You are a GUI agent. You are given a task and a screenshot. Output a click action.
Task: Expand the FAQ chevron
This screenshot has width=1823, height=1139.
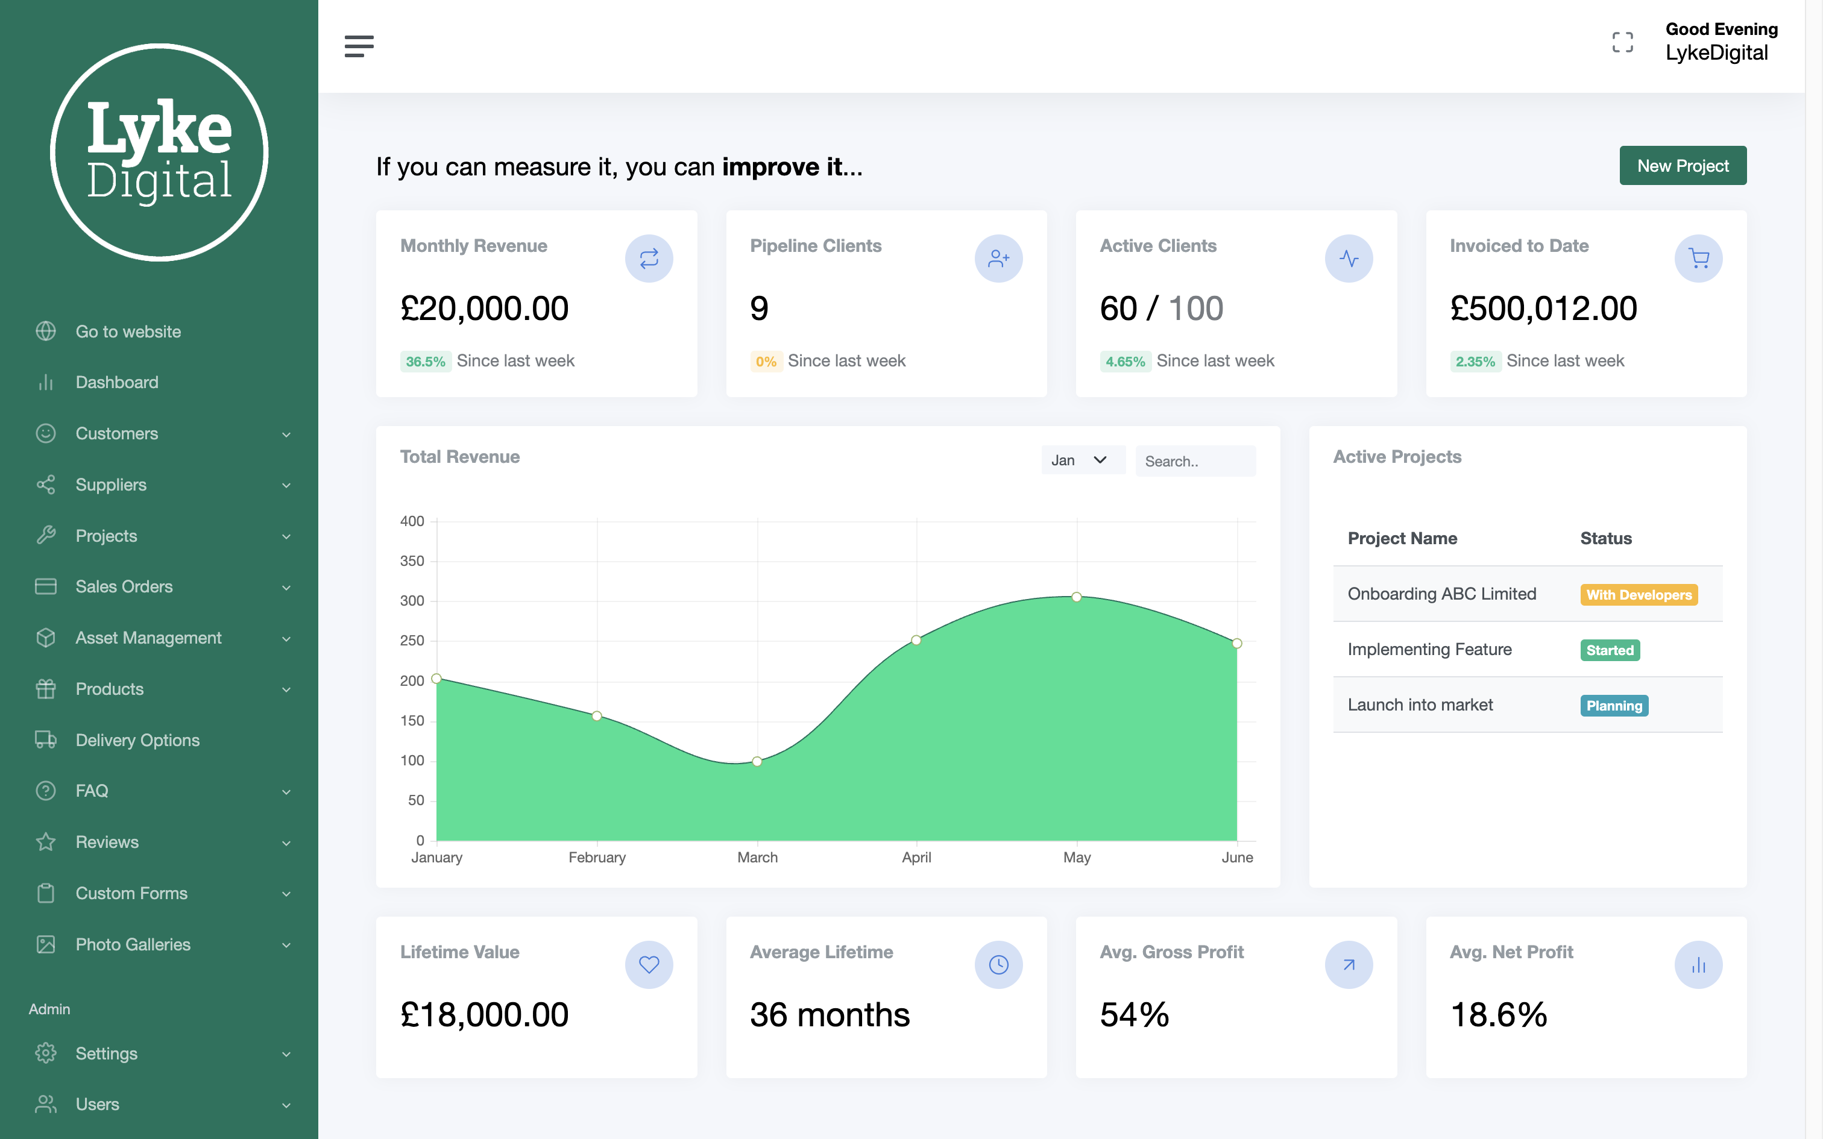pos(286,792)
